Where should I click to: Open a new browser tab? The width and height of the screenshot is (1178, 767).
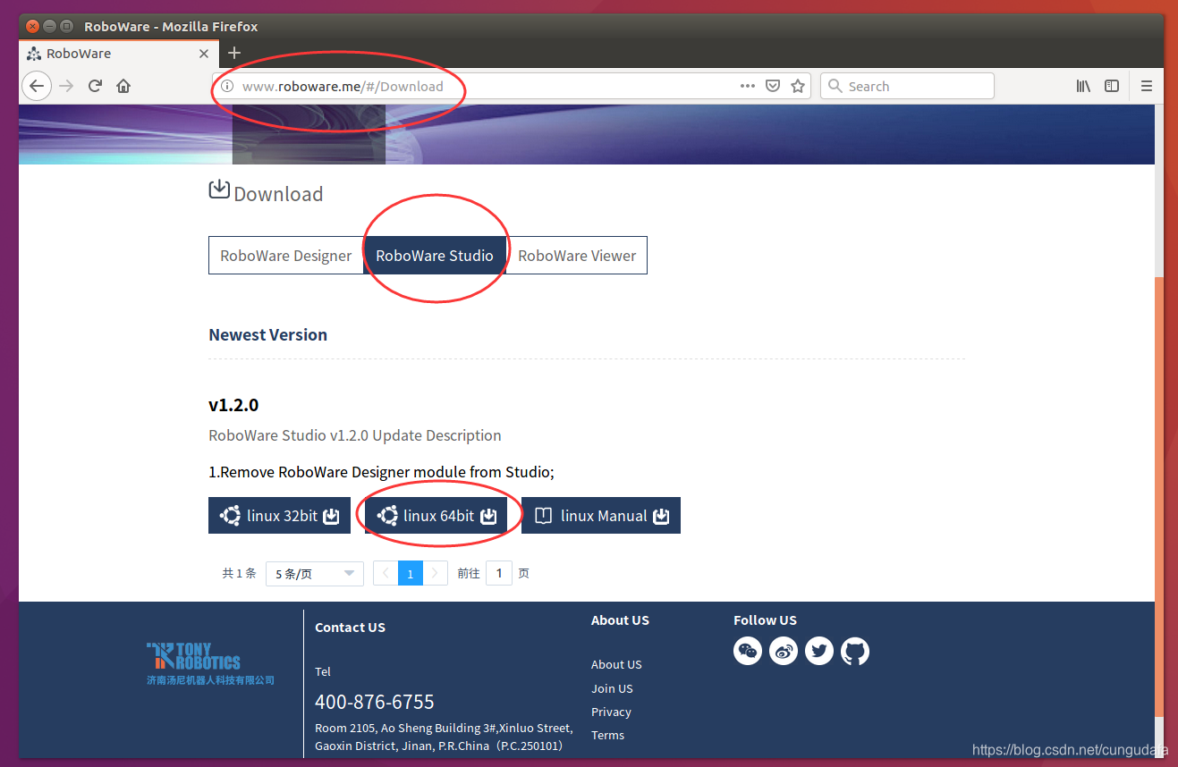234,53
